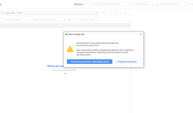Image resolution: width=193 pixels, height=113 pixels.
Task: Click 'Dodaj kampanię' button
Action: pyautogui.click(x=12, y=20)
